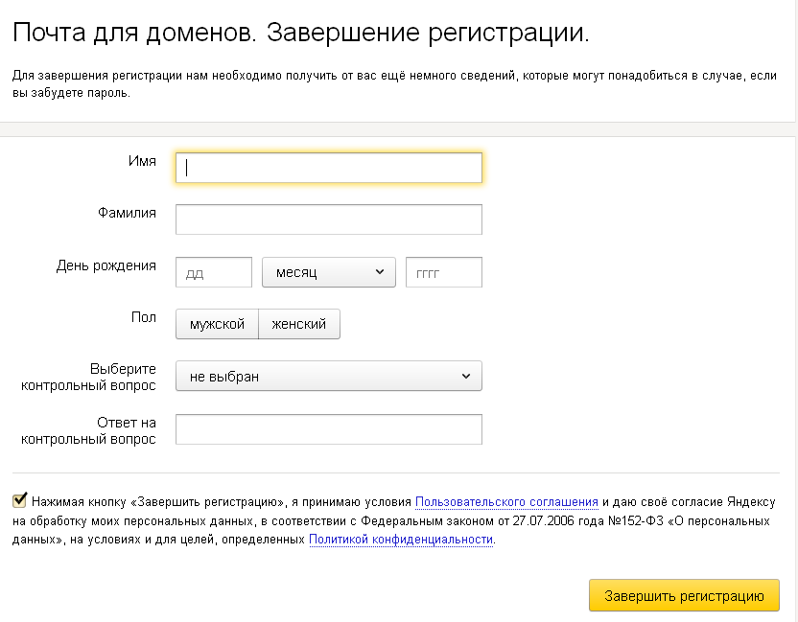798x622 pixels.
Task: Click inside the birth year box
Action: tap(443, 271)
